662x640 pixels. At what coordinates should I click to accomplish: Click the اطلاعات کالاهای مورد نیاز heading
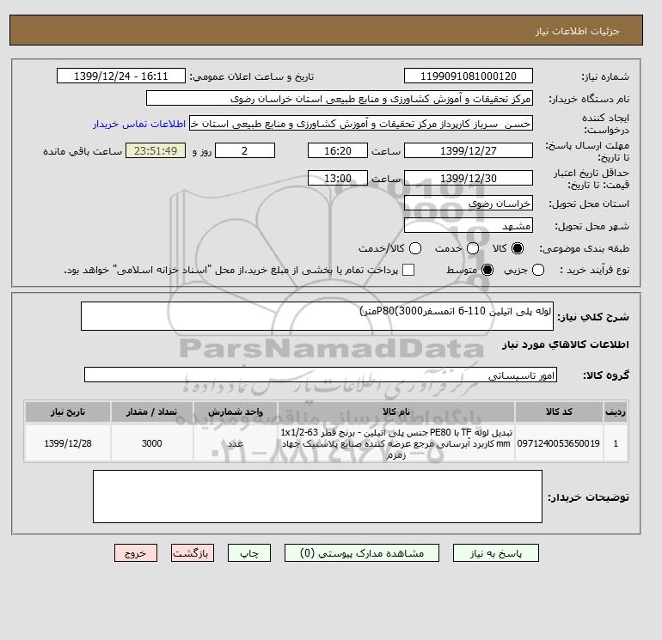coord(566,344)
